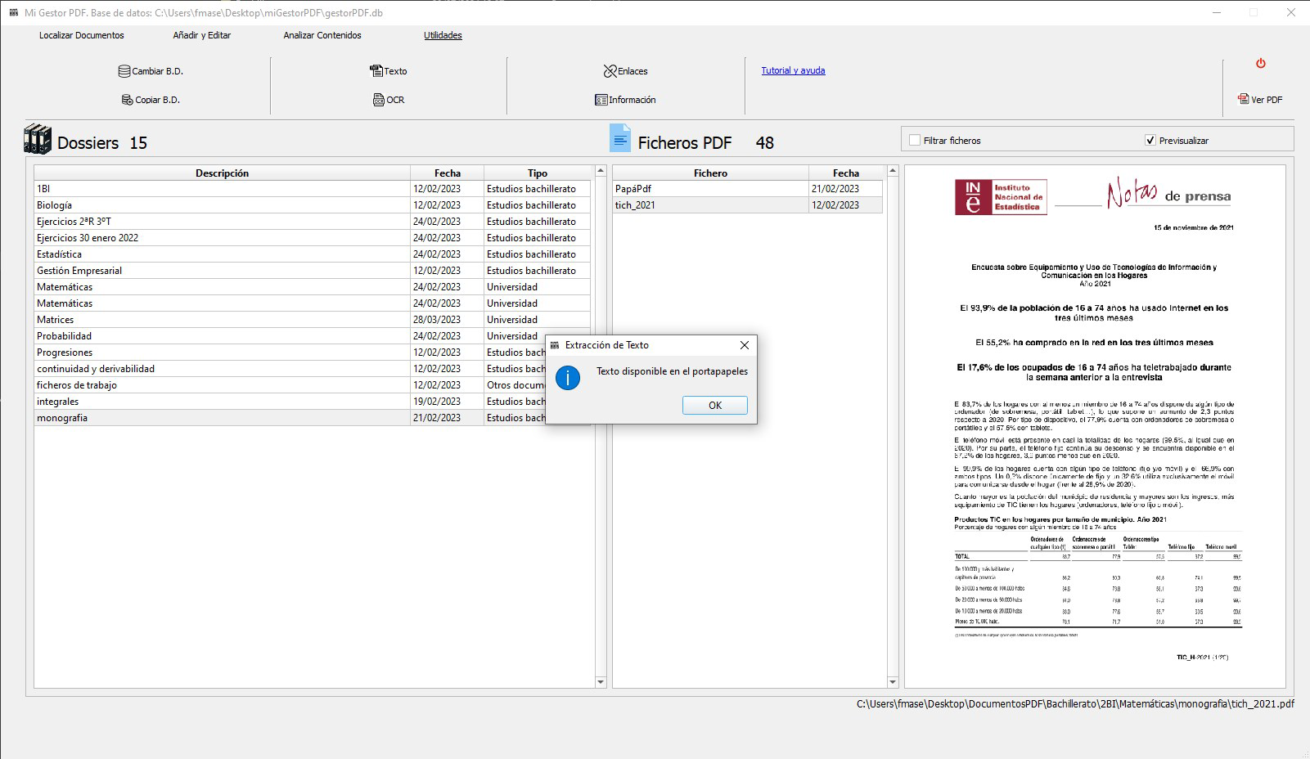The image size is (1310, 759).
Task: Click the Copiar B.D. icon
Action: tap(128, 100)
